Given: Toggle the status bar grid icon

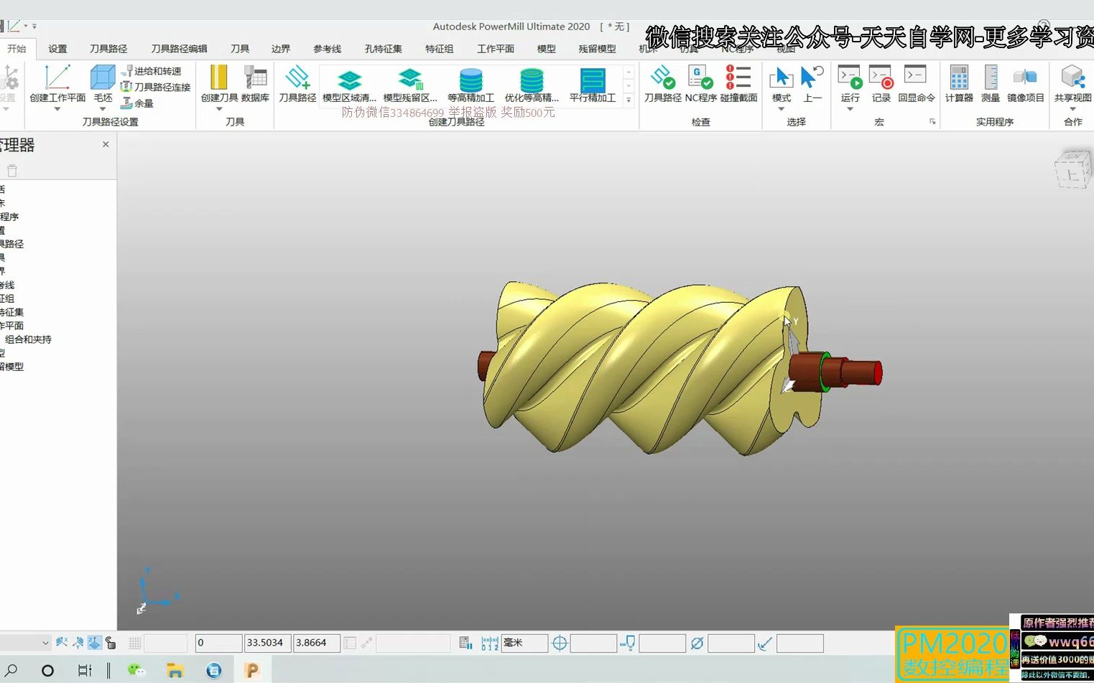Looking at the screenshot, I should coord(134,643).
